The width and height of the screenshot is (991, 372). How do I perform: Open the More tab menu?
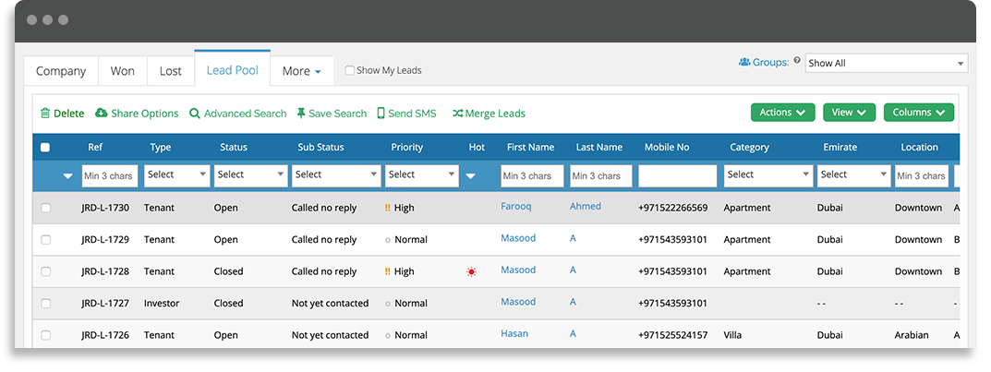(x=301, y=71)
